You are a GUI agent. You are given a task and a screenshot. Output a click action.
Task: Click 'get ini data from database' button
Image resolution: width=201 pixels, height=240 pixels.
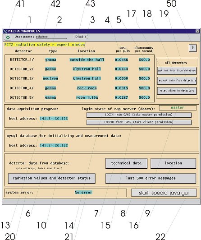pos(177,71)
